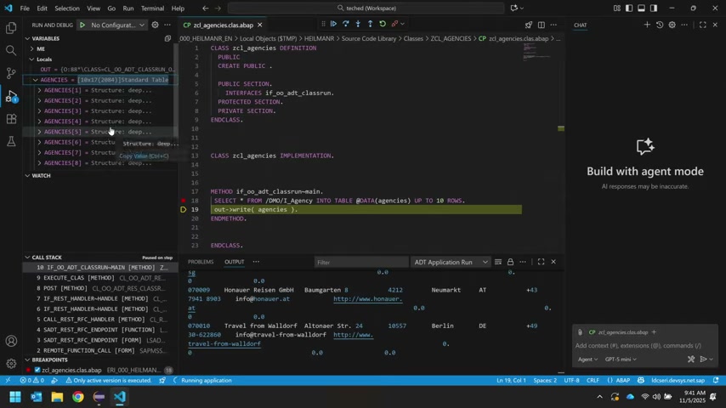Toggle panel layout icon in title bar

pos(641,8)
